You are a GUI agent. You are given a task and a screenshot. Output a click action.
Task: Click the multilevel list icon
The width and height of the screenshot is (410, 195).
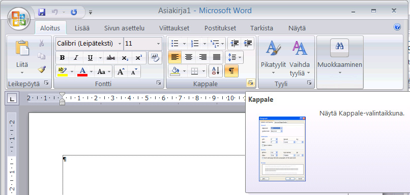pyautogui.click(x=215, y=44)
